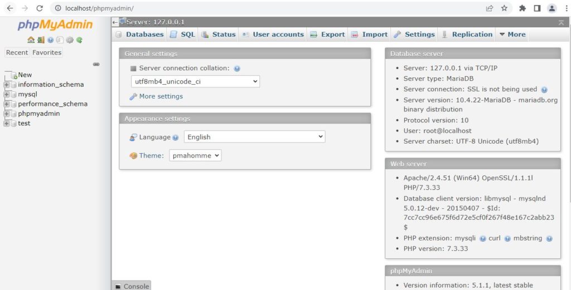Open the Server connection collation dropdown
The image size is (571, 290).
[195, 81]
